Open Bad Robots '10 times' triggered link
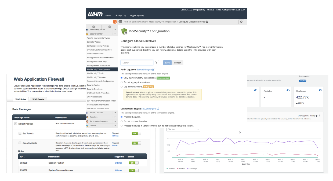Viewport: 333px width, 181px height. (115, 136)
